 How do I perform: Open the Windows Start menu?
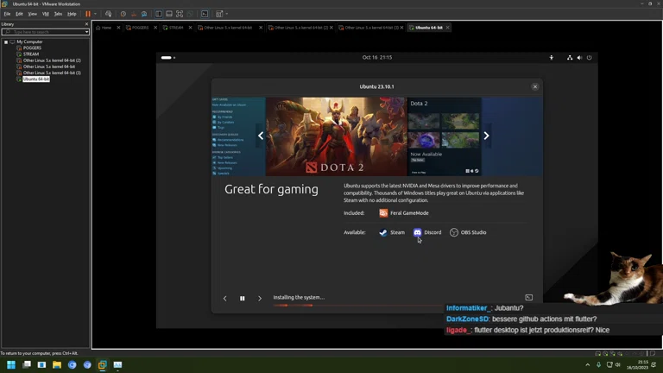point(11,364)
